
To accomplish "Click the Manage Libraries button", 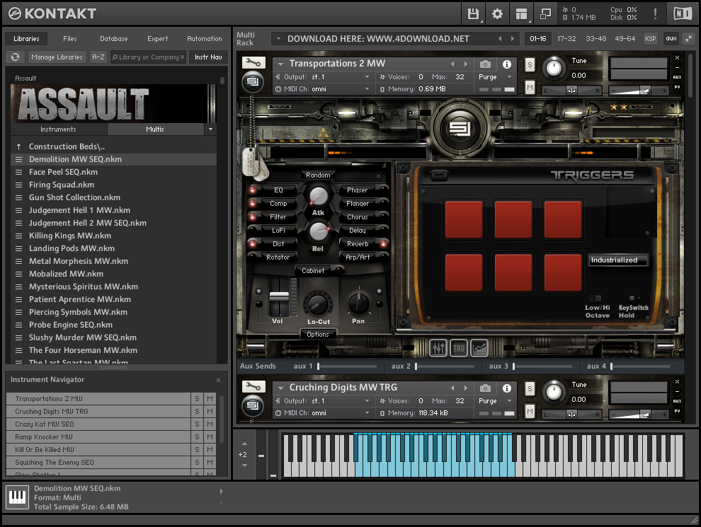I will (57, 57).
